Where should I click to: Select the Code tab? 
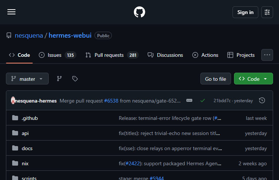(20, 55)
